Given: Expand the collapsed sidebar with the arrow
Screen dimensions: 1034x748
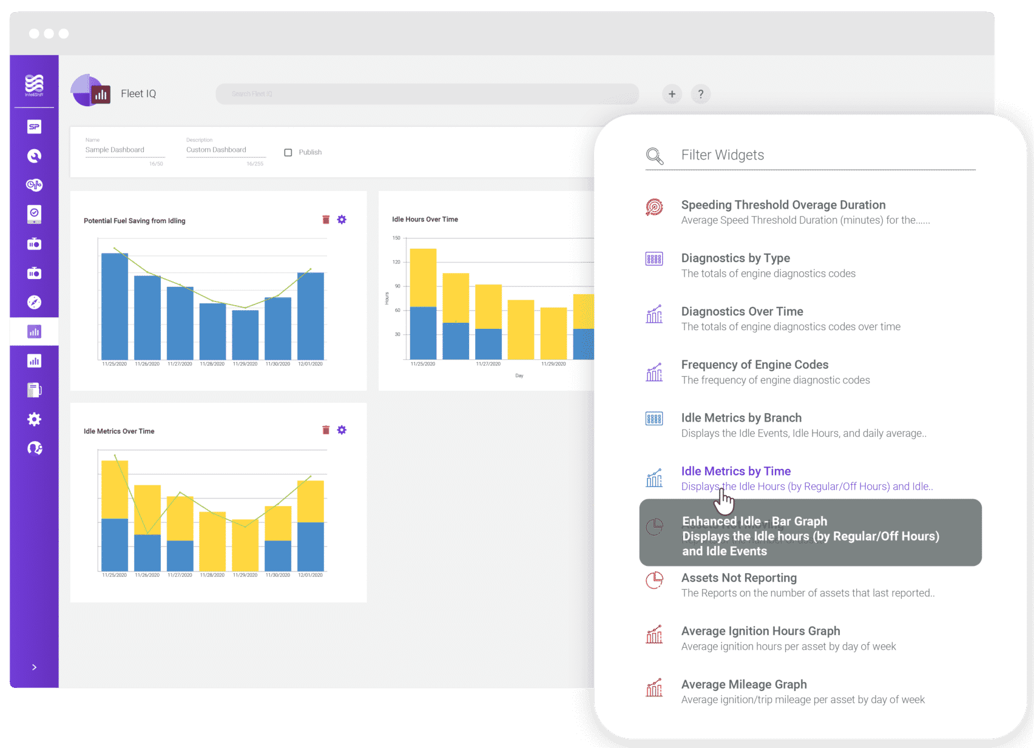Looking at the screenshot, I should pos(35,667).
